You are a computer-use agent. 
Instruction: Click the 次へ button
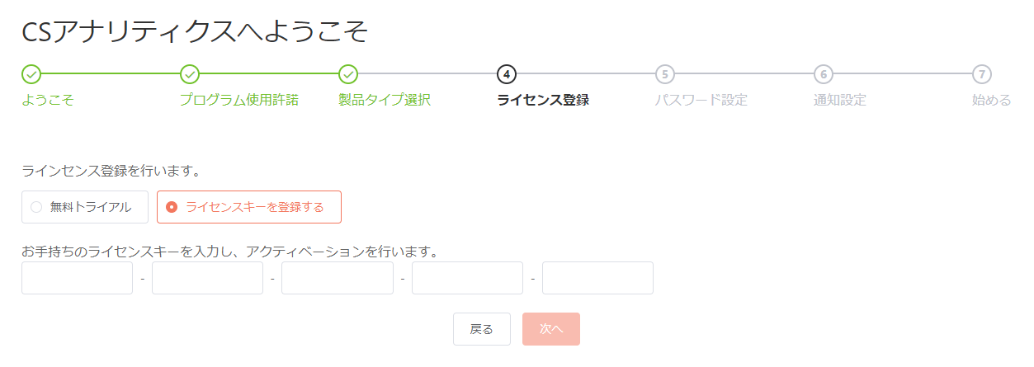551,329
